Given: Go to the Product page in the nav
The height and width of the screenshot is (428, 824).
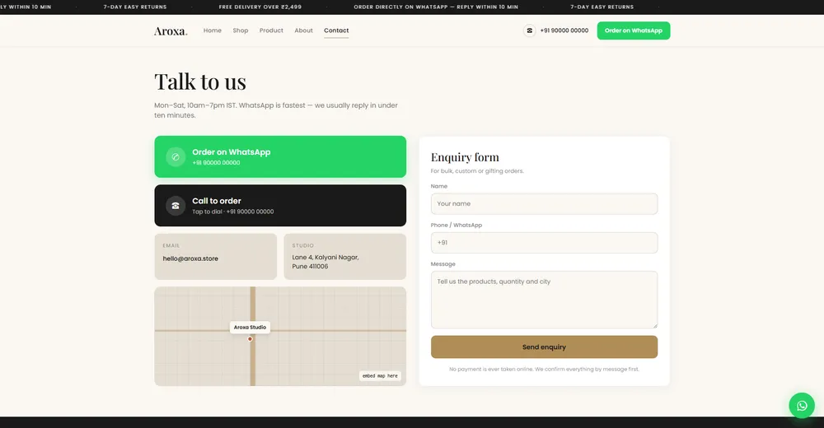Looking at the screenshot, I should coord(271,30).
